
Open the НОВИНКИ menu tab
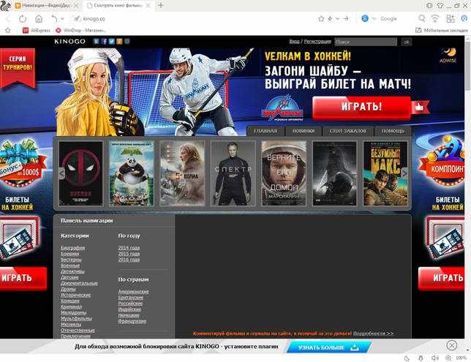coord(304,131)
